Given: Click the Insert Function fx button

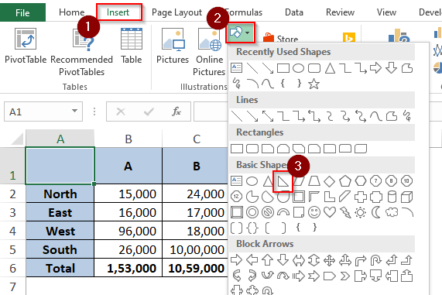Looking at the screenshot, I should (176, 111).
